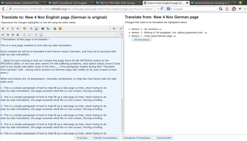Click the Complete Translation button
Viewport: 247px width, 141px height.
click(x=137, y=138)
